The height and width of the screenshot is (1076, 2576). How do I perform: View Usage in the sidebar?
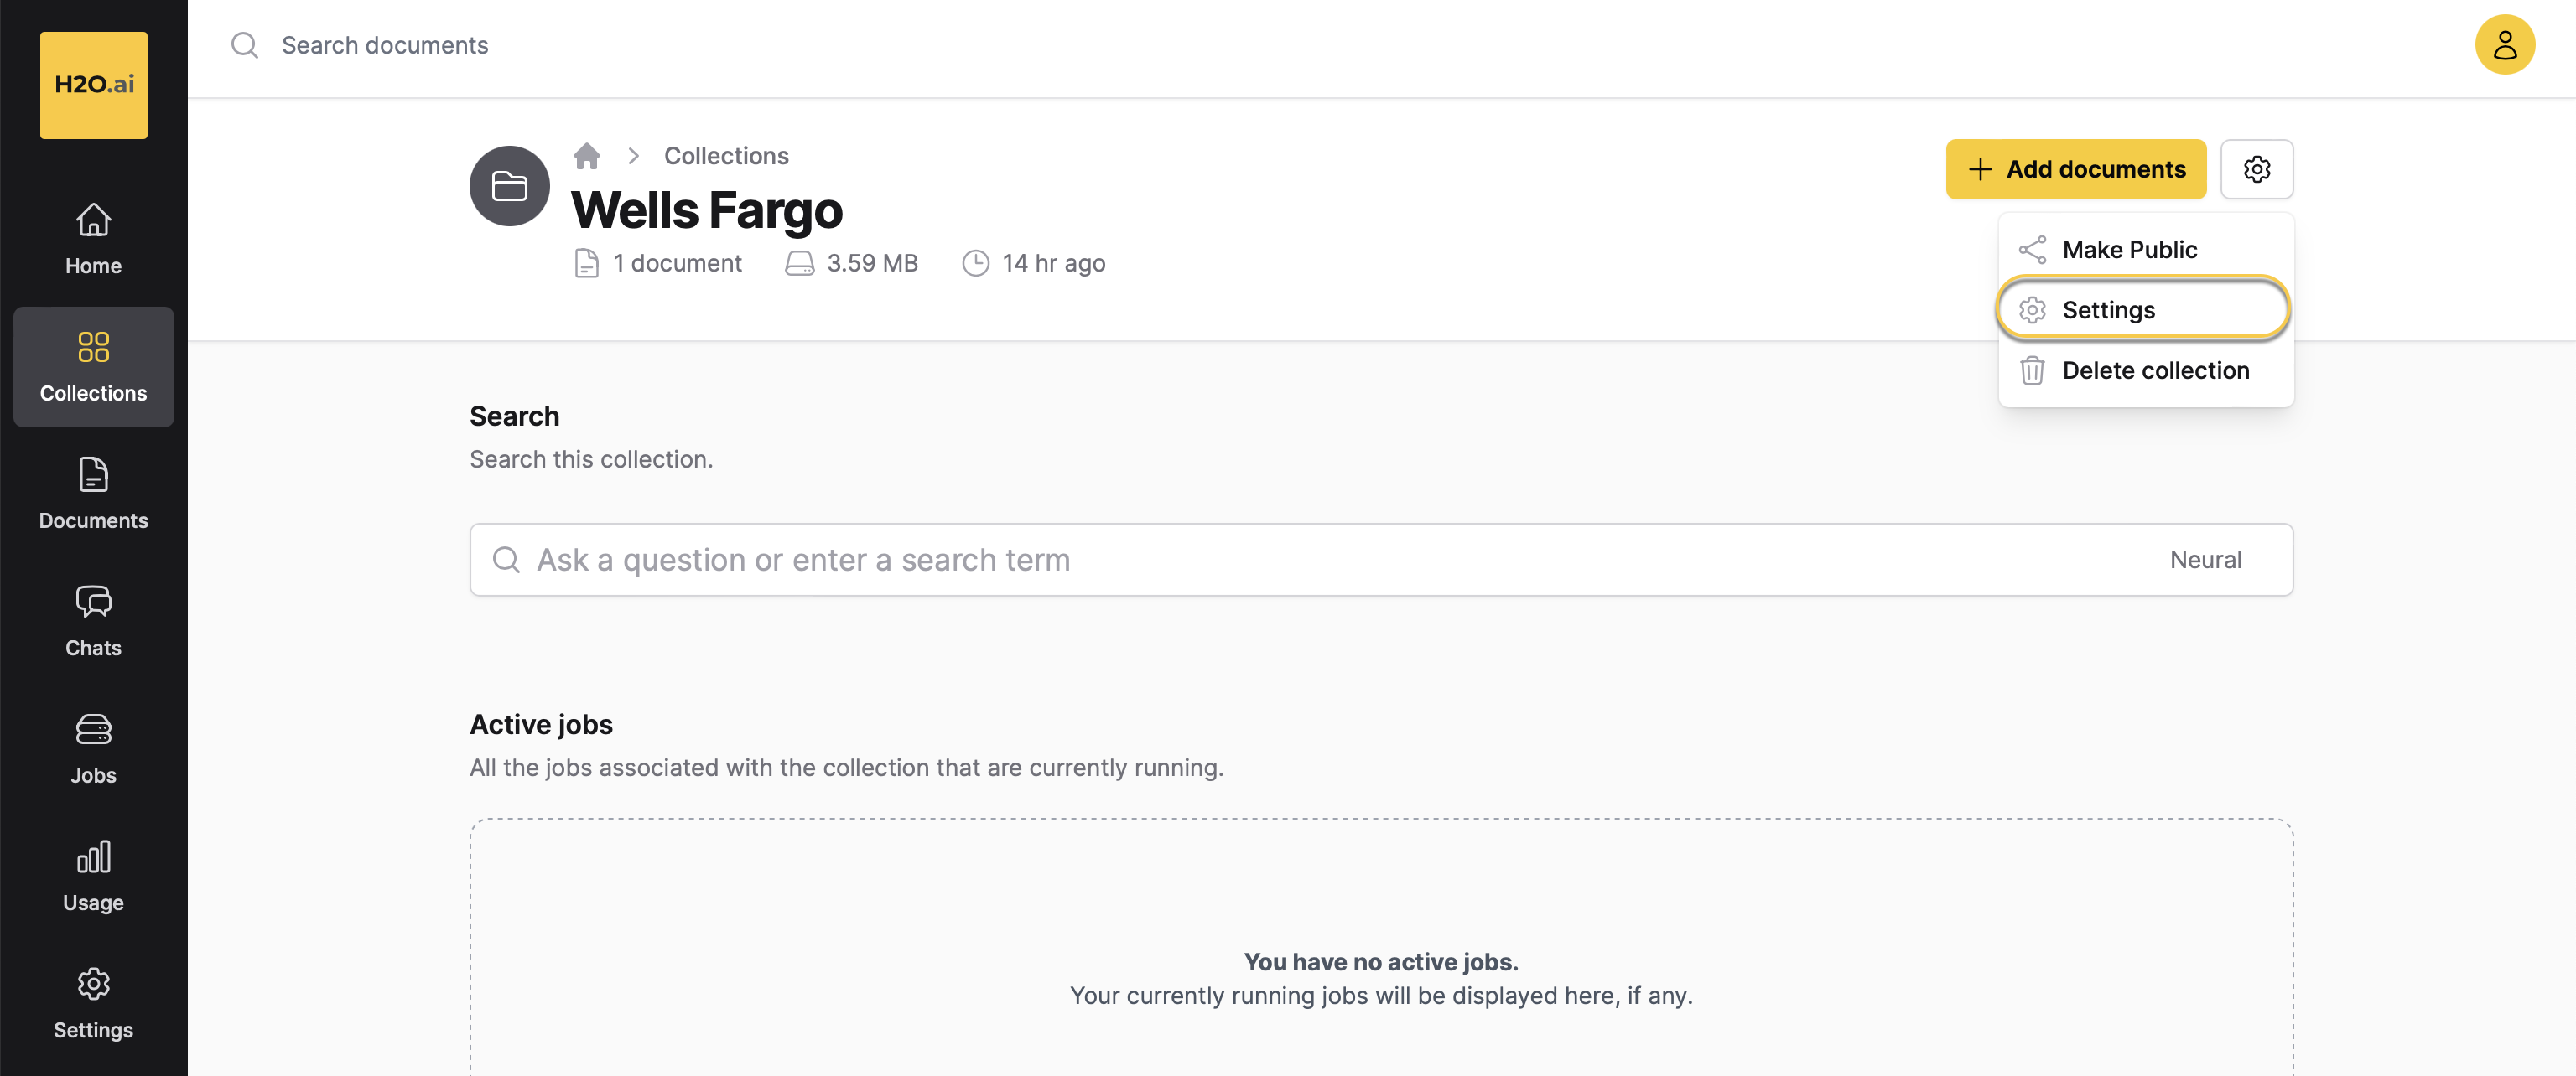[93, 875]
